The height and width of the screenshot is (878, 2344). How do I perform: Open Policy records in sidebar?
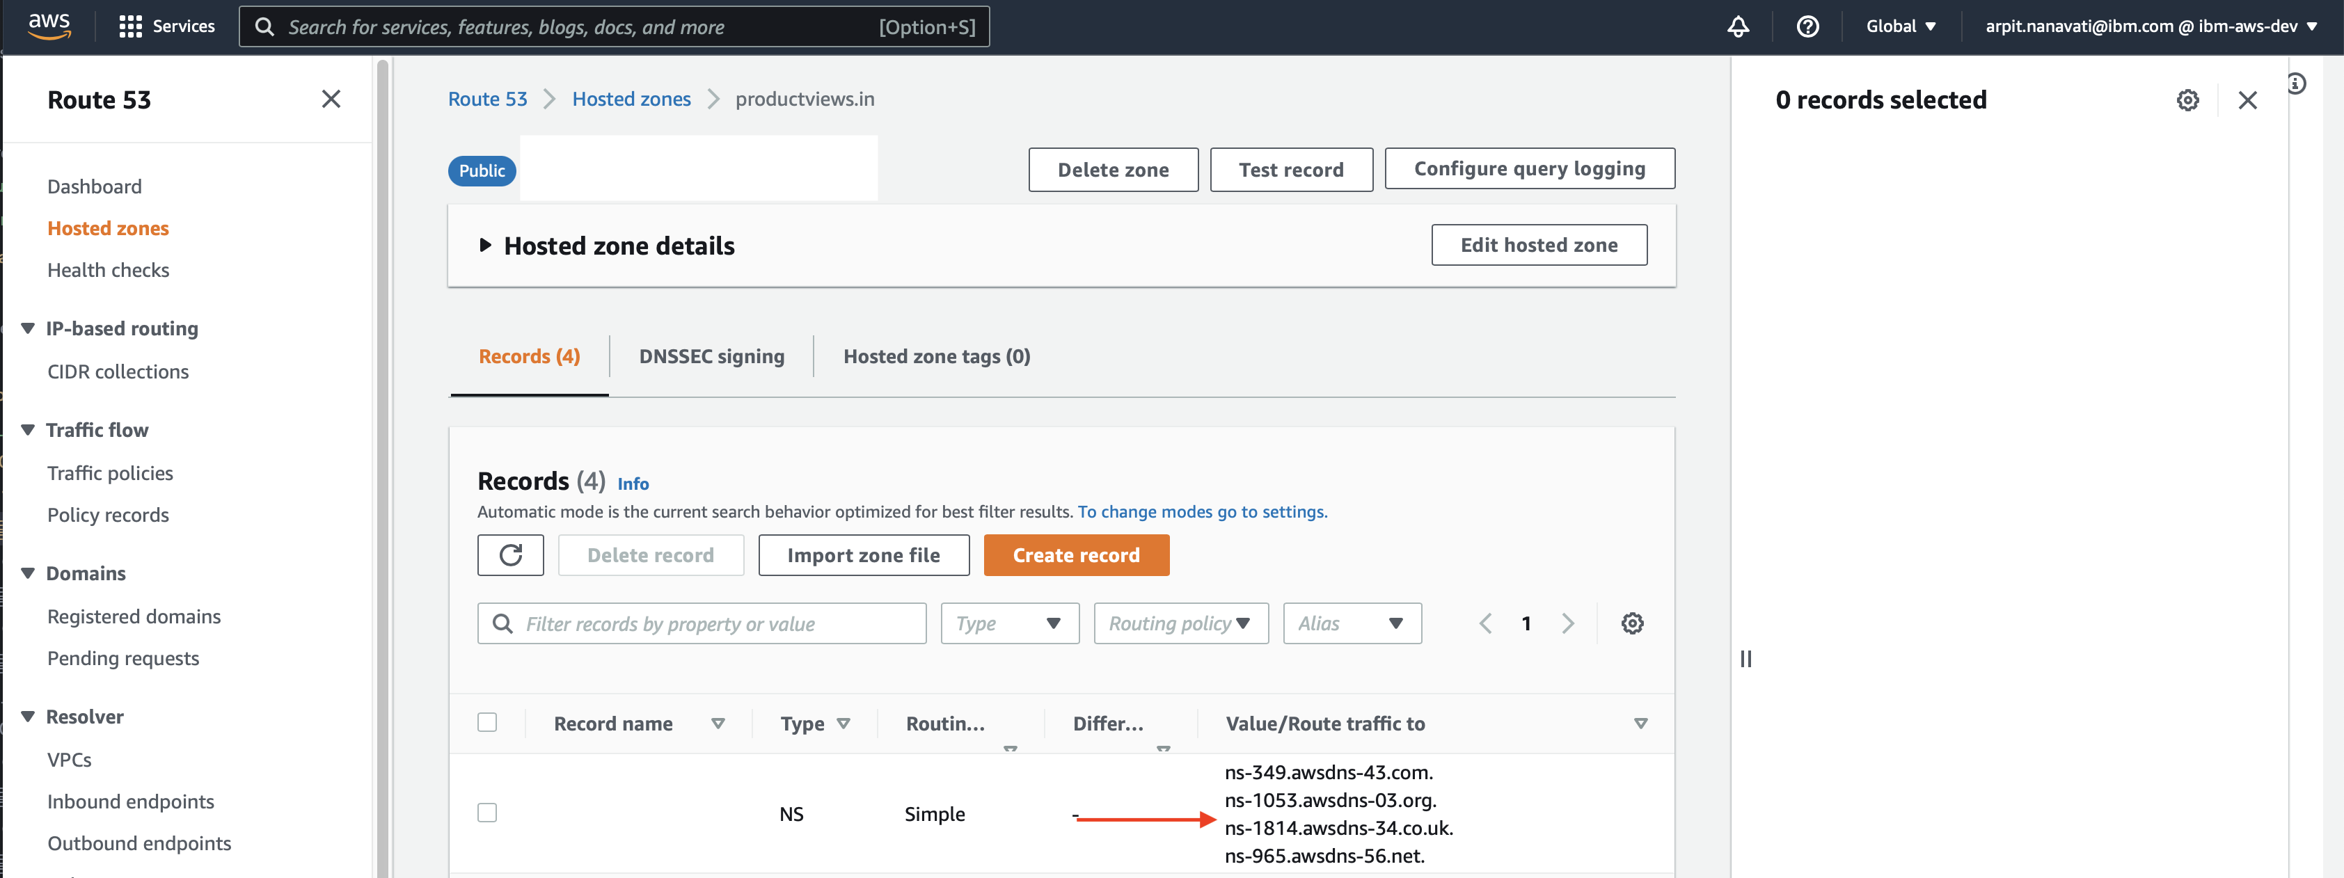(x=109, y=515)
